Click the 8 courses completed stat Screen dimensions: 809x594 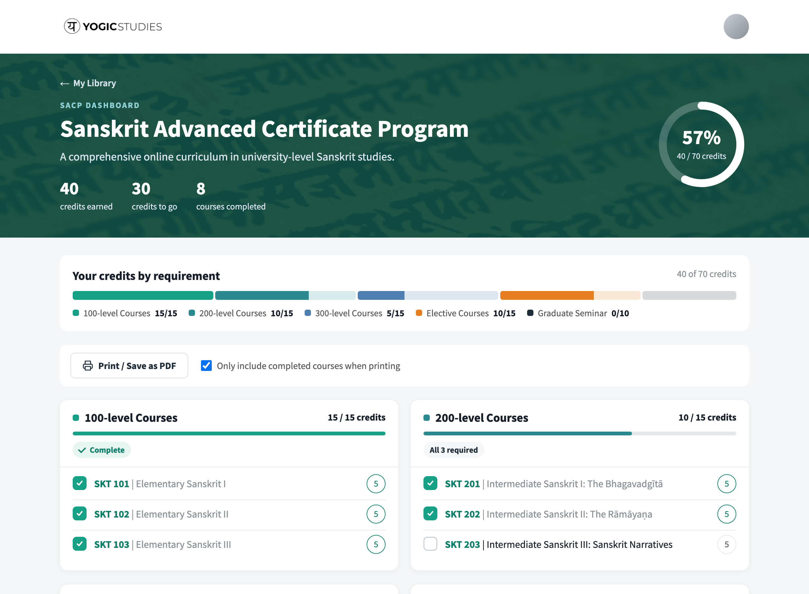click(x=231, y=196)
